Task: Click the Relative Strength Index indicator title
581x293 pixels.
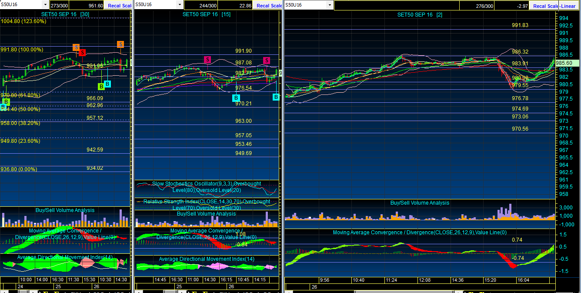Action: pyautogui.click(x=207, y=205)
